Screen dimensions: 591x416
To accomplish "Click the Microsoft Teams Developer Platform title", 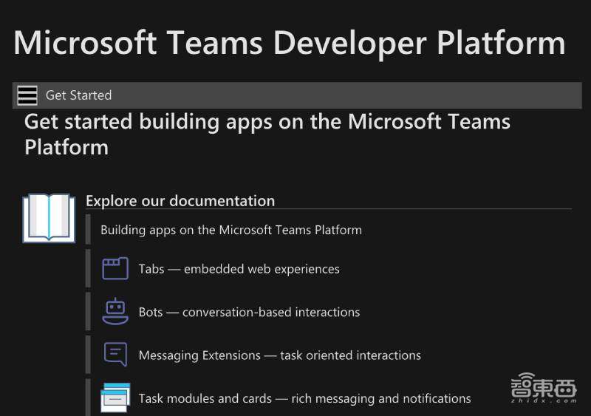I will coord(290,43).
